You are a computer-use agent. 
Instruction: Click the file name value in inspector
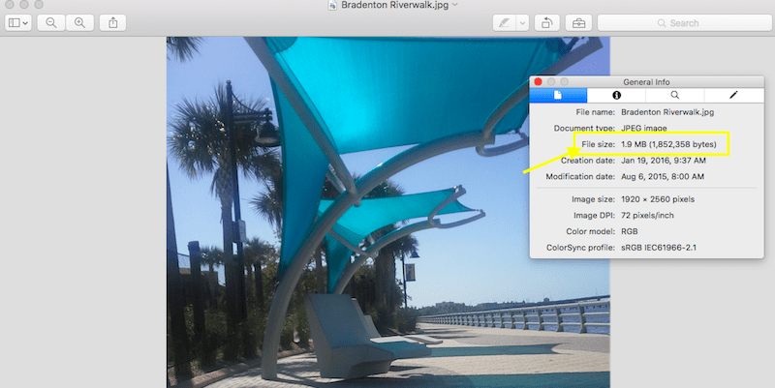[x=662, y=112]
